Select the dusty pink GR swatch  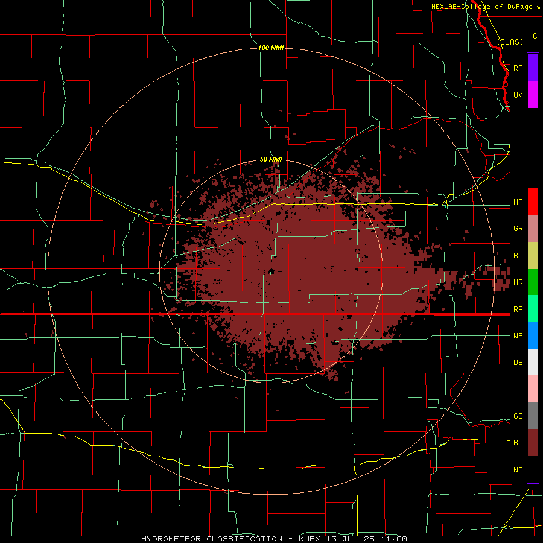(533, 229)
